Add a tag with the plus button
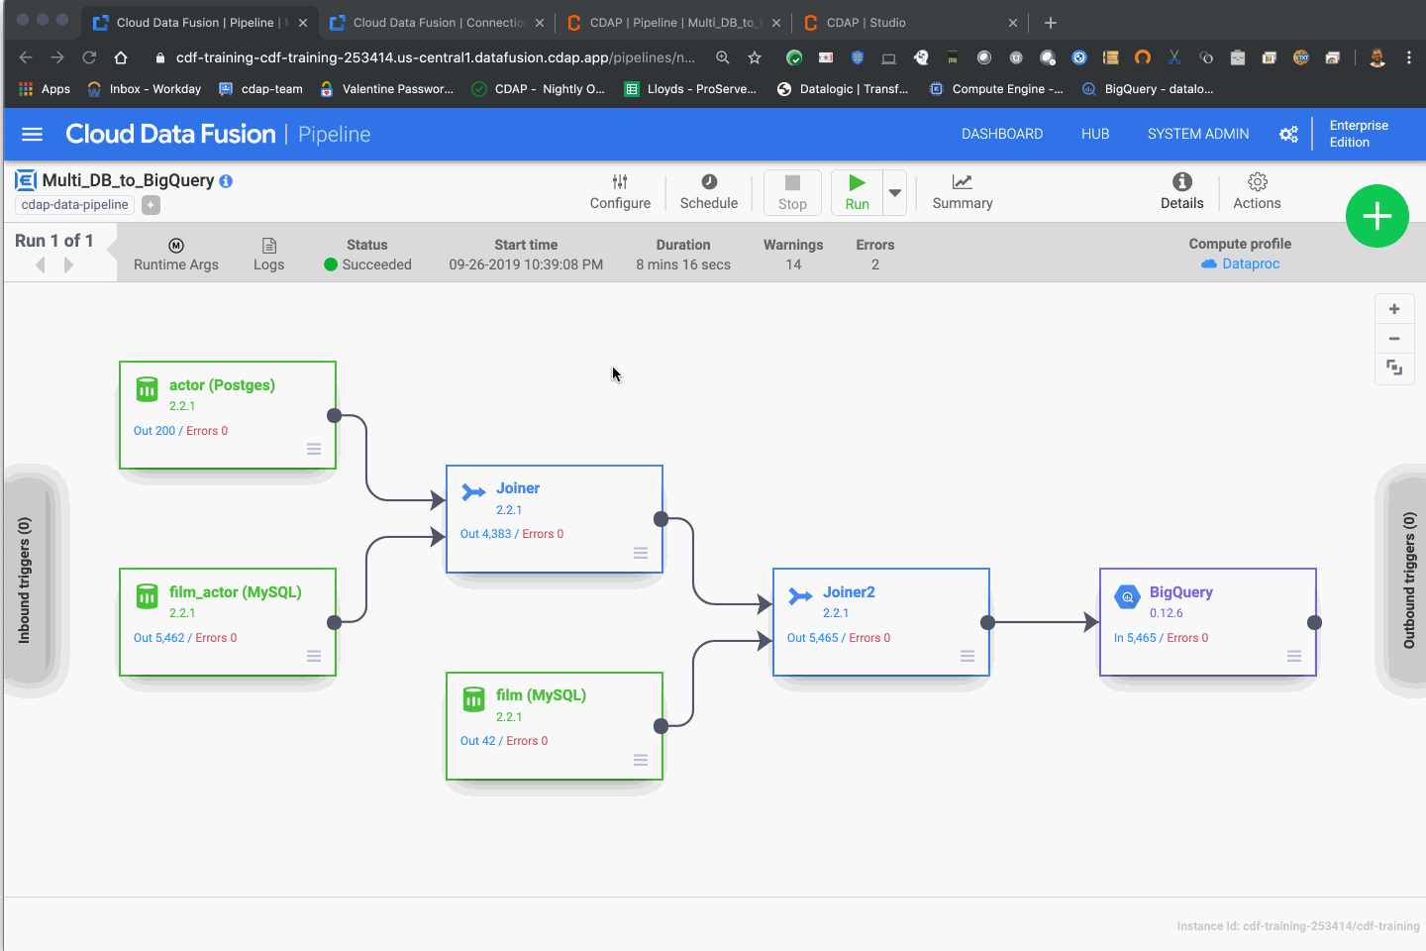This screenshot has height=951, width=1426. [x=151, y=205]
